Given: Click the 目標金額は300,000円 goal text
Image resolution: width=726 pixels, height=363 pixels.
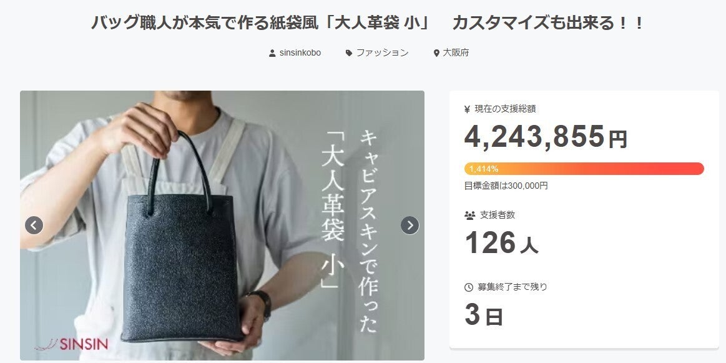Looking at the screenshot, I should pyautogui.click(x=506, y=186).
